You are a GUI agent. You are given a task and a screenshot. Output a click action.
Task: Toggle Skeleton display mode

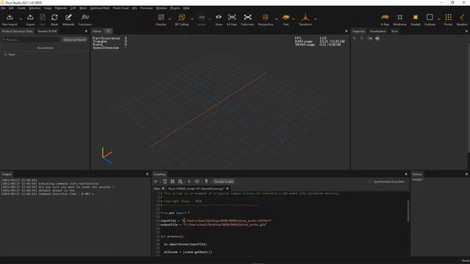click(462, 18)
